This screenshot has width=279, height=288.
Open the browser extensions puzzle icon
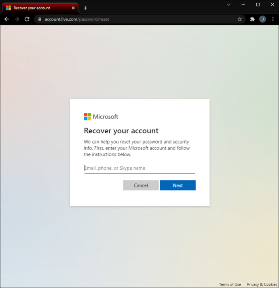[x=252, y=19]
